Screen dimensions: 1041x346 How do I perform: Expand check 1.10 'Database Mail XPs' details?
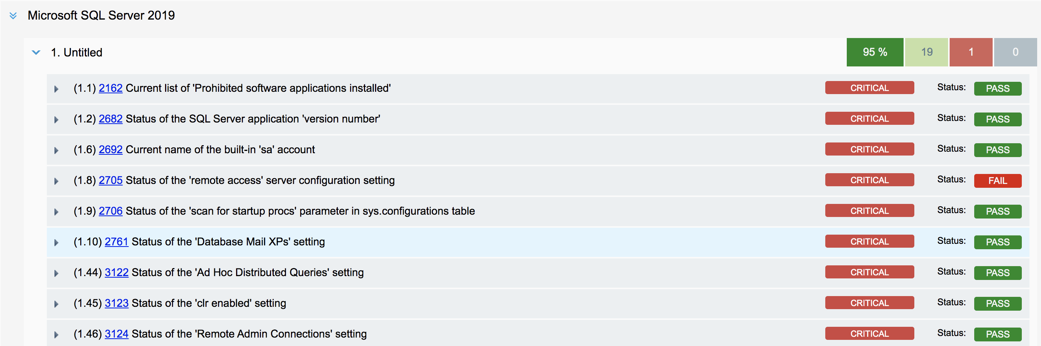[x=56, y=242]
